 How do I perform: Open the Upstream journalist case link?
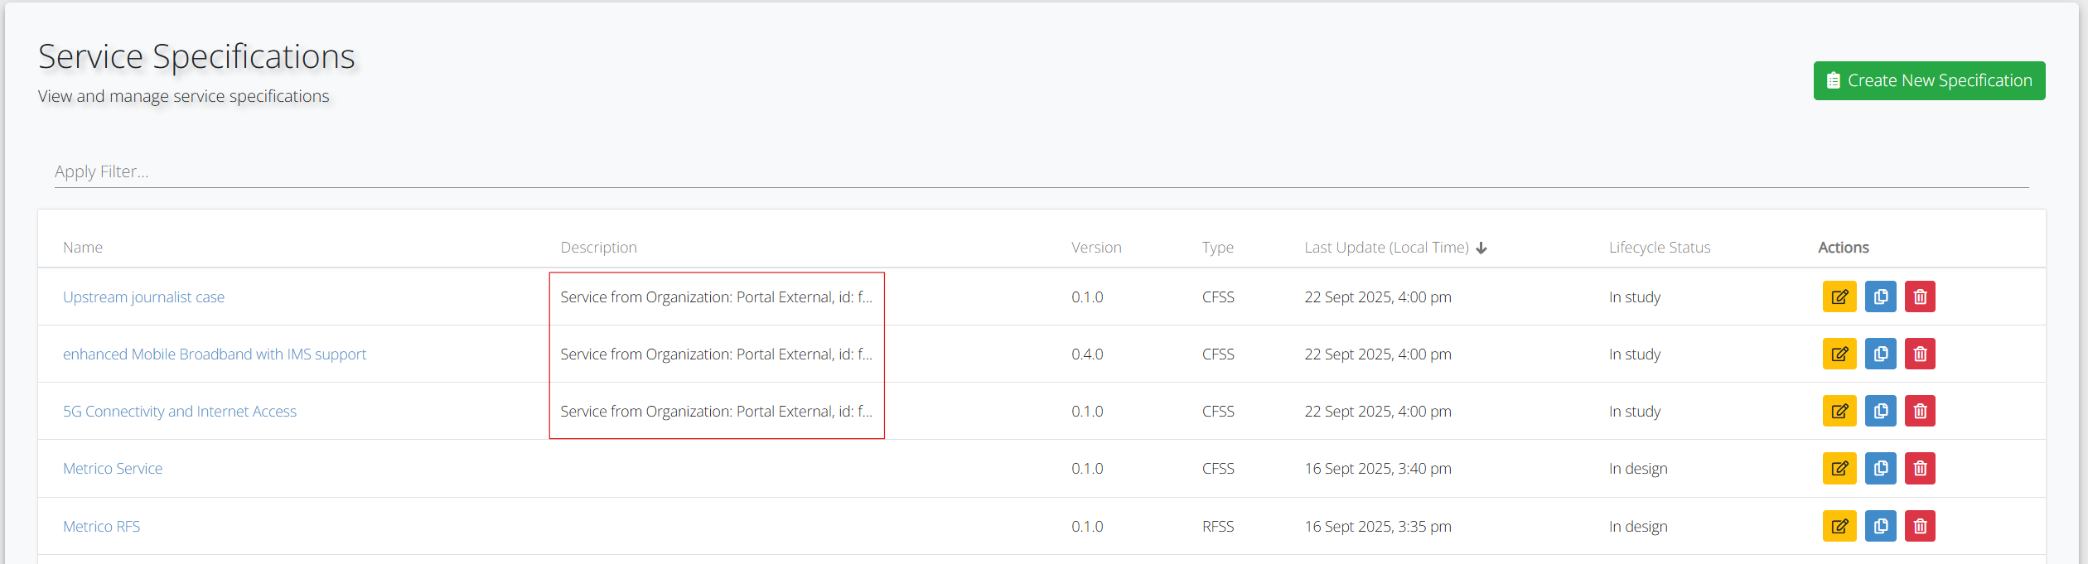tap(143, 297)
